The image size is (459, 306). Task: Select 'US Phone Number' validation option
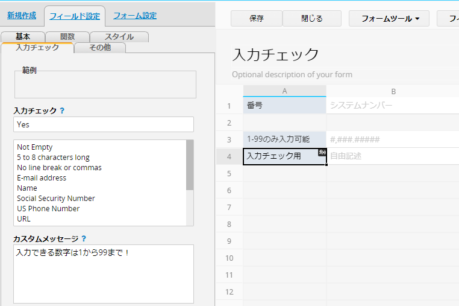(x=48, y=209)
